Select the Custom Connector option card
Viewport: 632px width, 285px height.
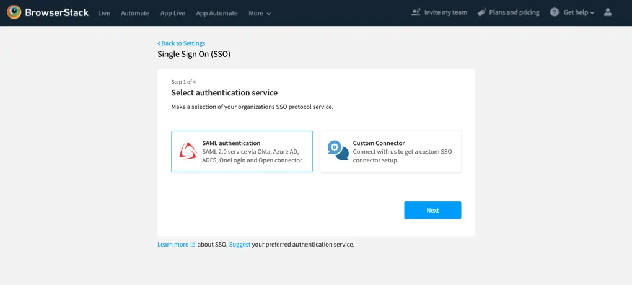pos(390,152)
